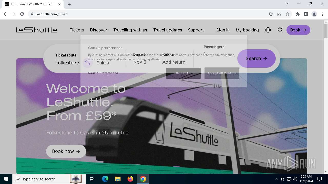Open the Support menu
The height and width of the screenshot is (184, 328).
tap(196, 30)
